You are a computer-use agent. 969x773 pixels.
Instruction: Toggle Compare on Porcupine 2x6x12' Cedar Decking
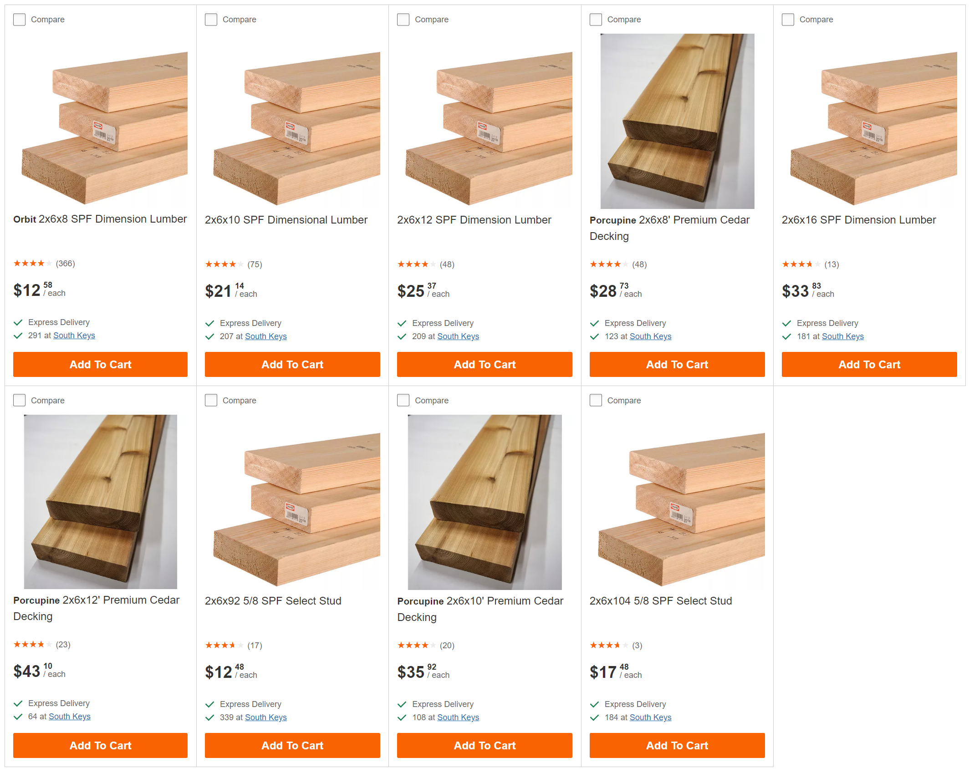pyautogui.click(x=20, y=401)
